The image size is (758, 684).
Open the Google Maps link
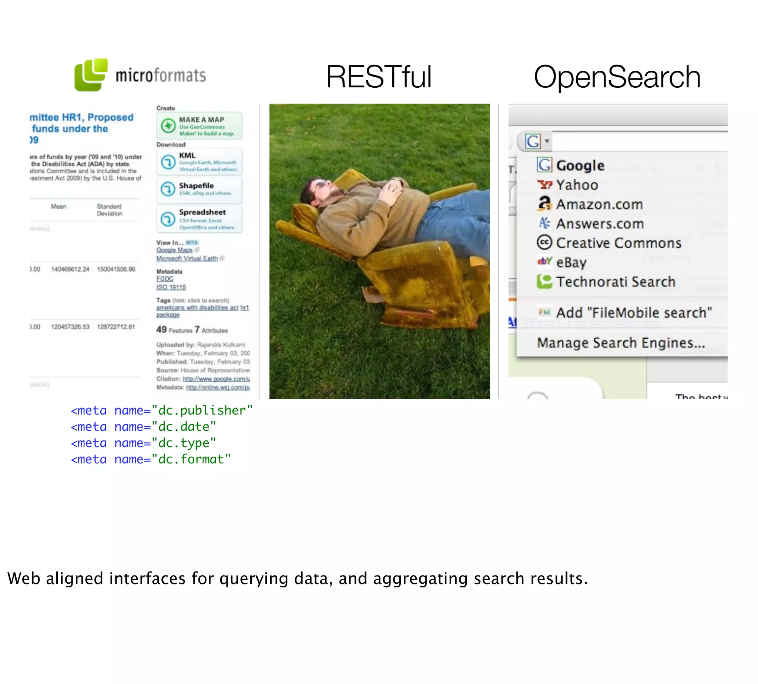coord(174,250)
